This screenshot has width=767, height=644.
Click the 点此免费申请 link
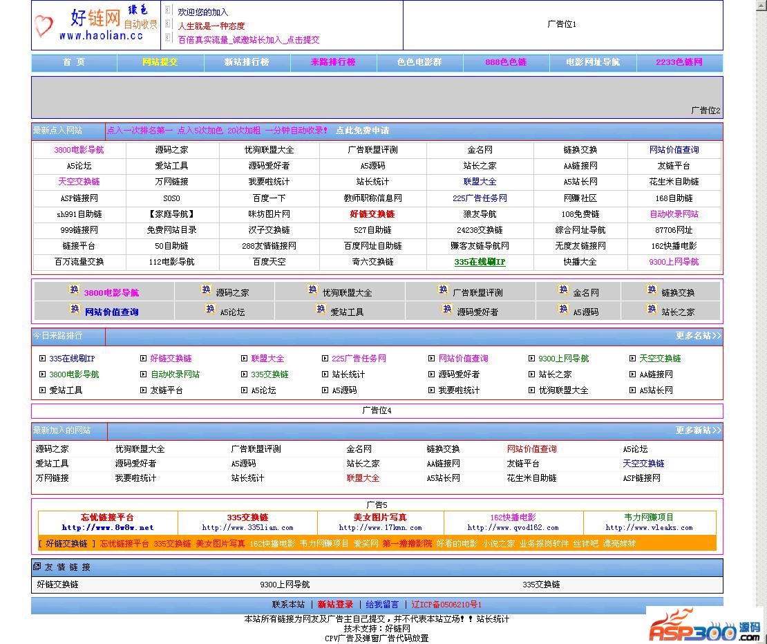click(x=362, y=131)
